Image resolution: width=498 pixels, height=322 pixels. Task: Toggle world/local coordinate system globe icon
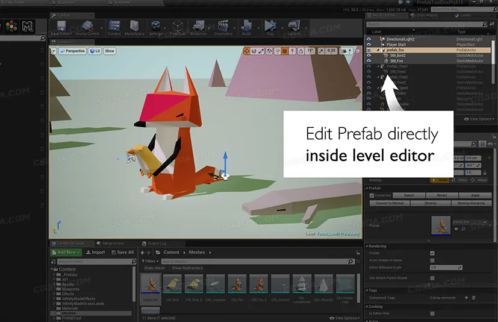pyautogui.click(x=269, y=51)
